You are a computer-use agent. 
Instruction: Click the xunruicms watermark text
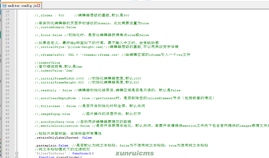tap(135, 153)
